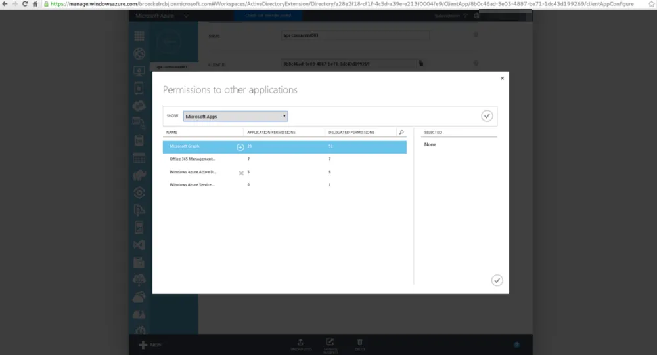Sort by the Name column header
657x355 pixels.
[171, 133]
